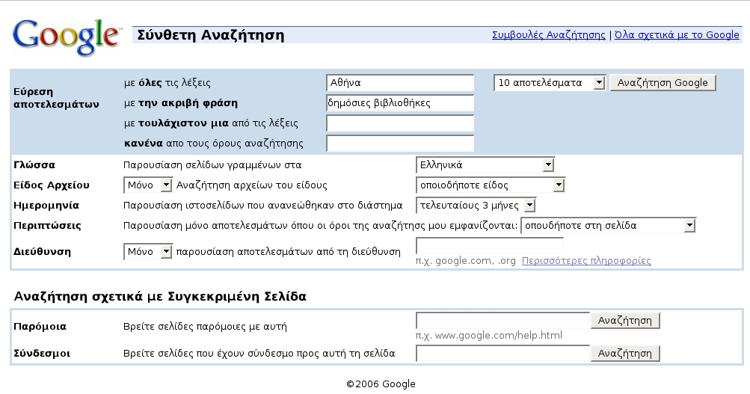750x394 pixels.
Task: Click the 'Ημερομηνία' row label
Action: 46,206
